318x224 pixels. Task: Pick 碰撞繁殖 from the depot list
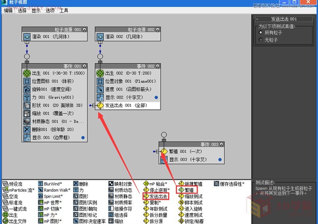(x=193, y=184)
